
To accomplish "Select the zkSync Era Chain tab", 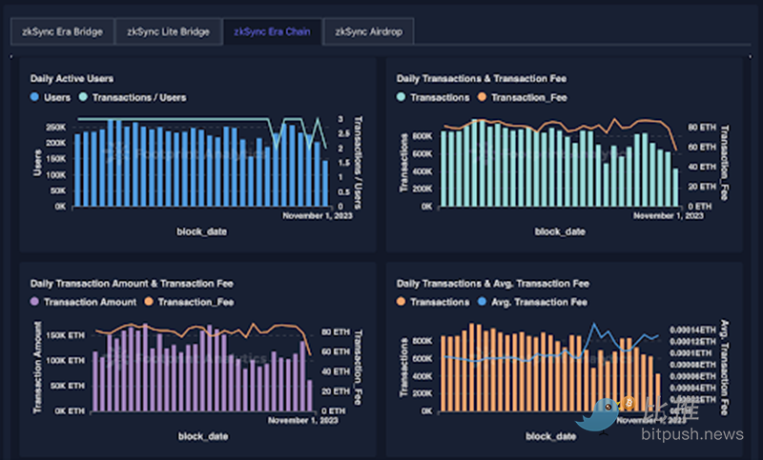I will click(x=272, y=32).
